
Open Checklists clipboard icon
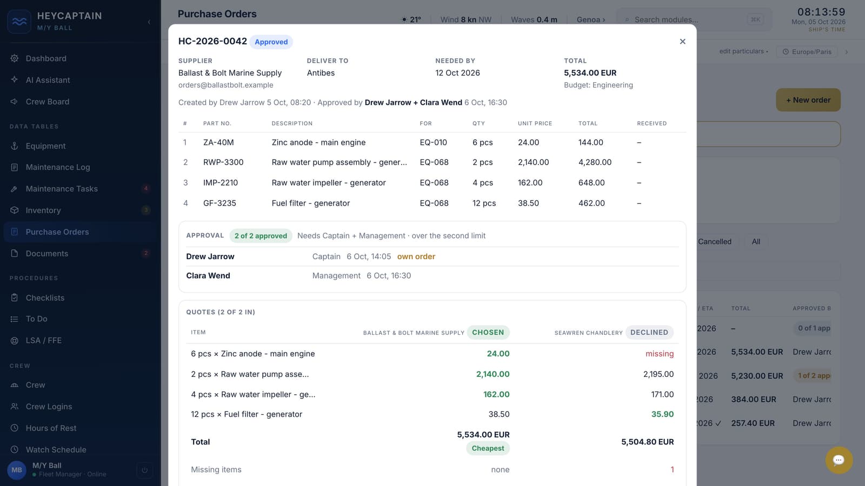pyautogui.click(x=15, y=298)
